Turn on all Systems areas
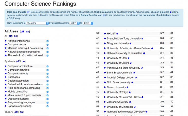 [x=23, y=61]
